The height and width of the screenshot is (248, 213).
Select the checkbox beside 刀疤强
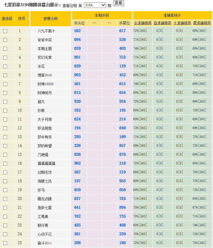coord(5,155)
